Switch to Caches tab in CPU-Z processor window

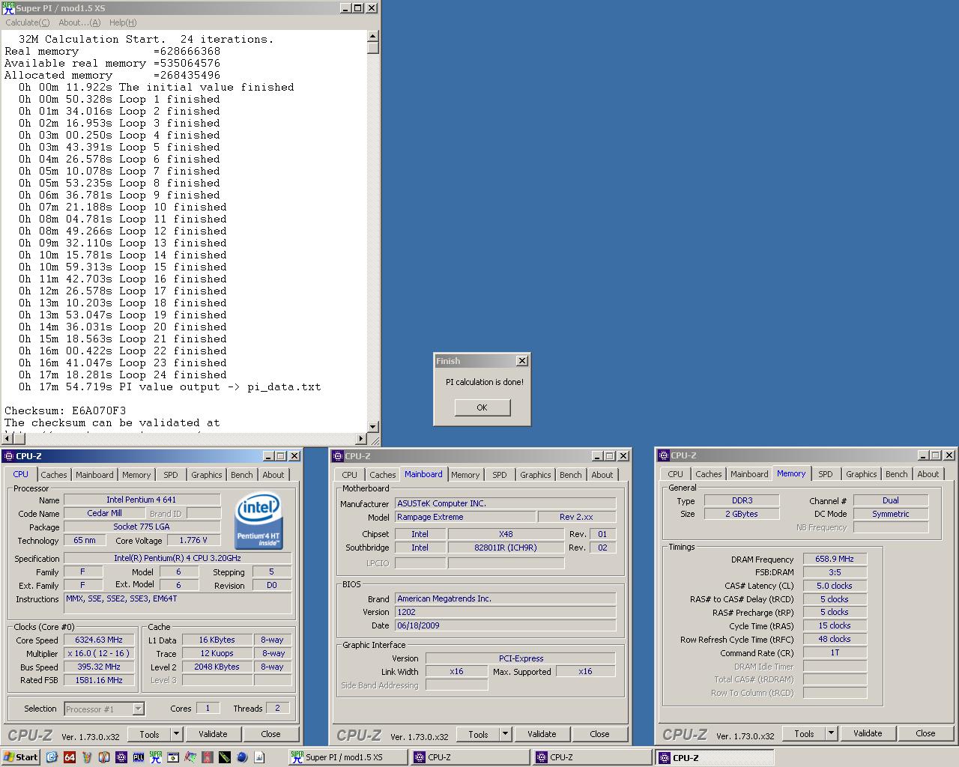click(54, 475)
